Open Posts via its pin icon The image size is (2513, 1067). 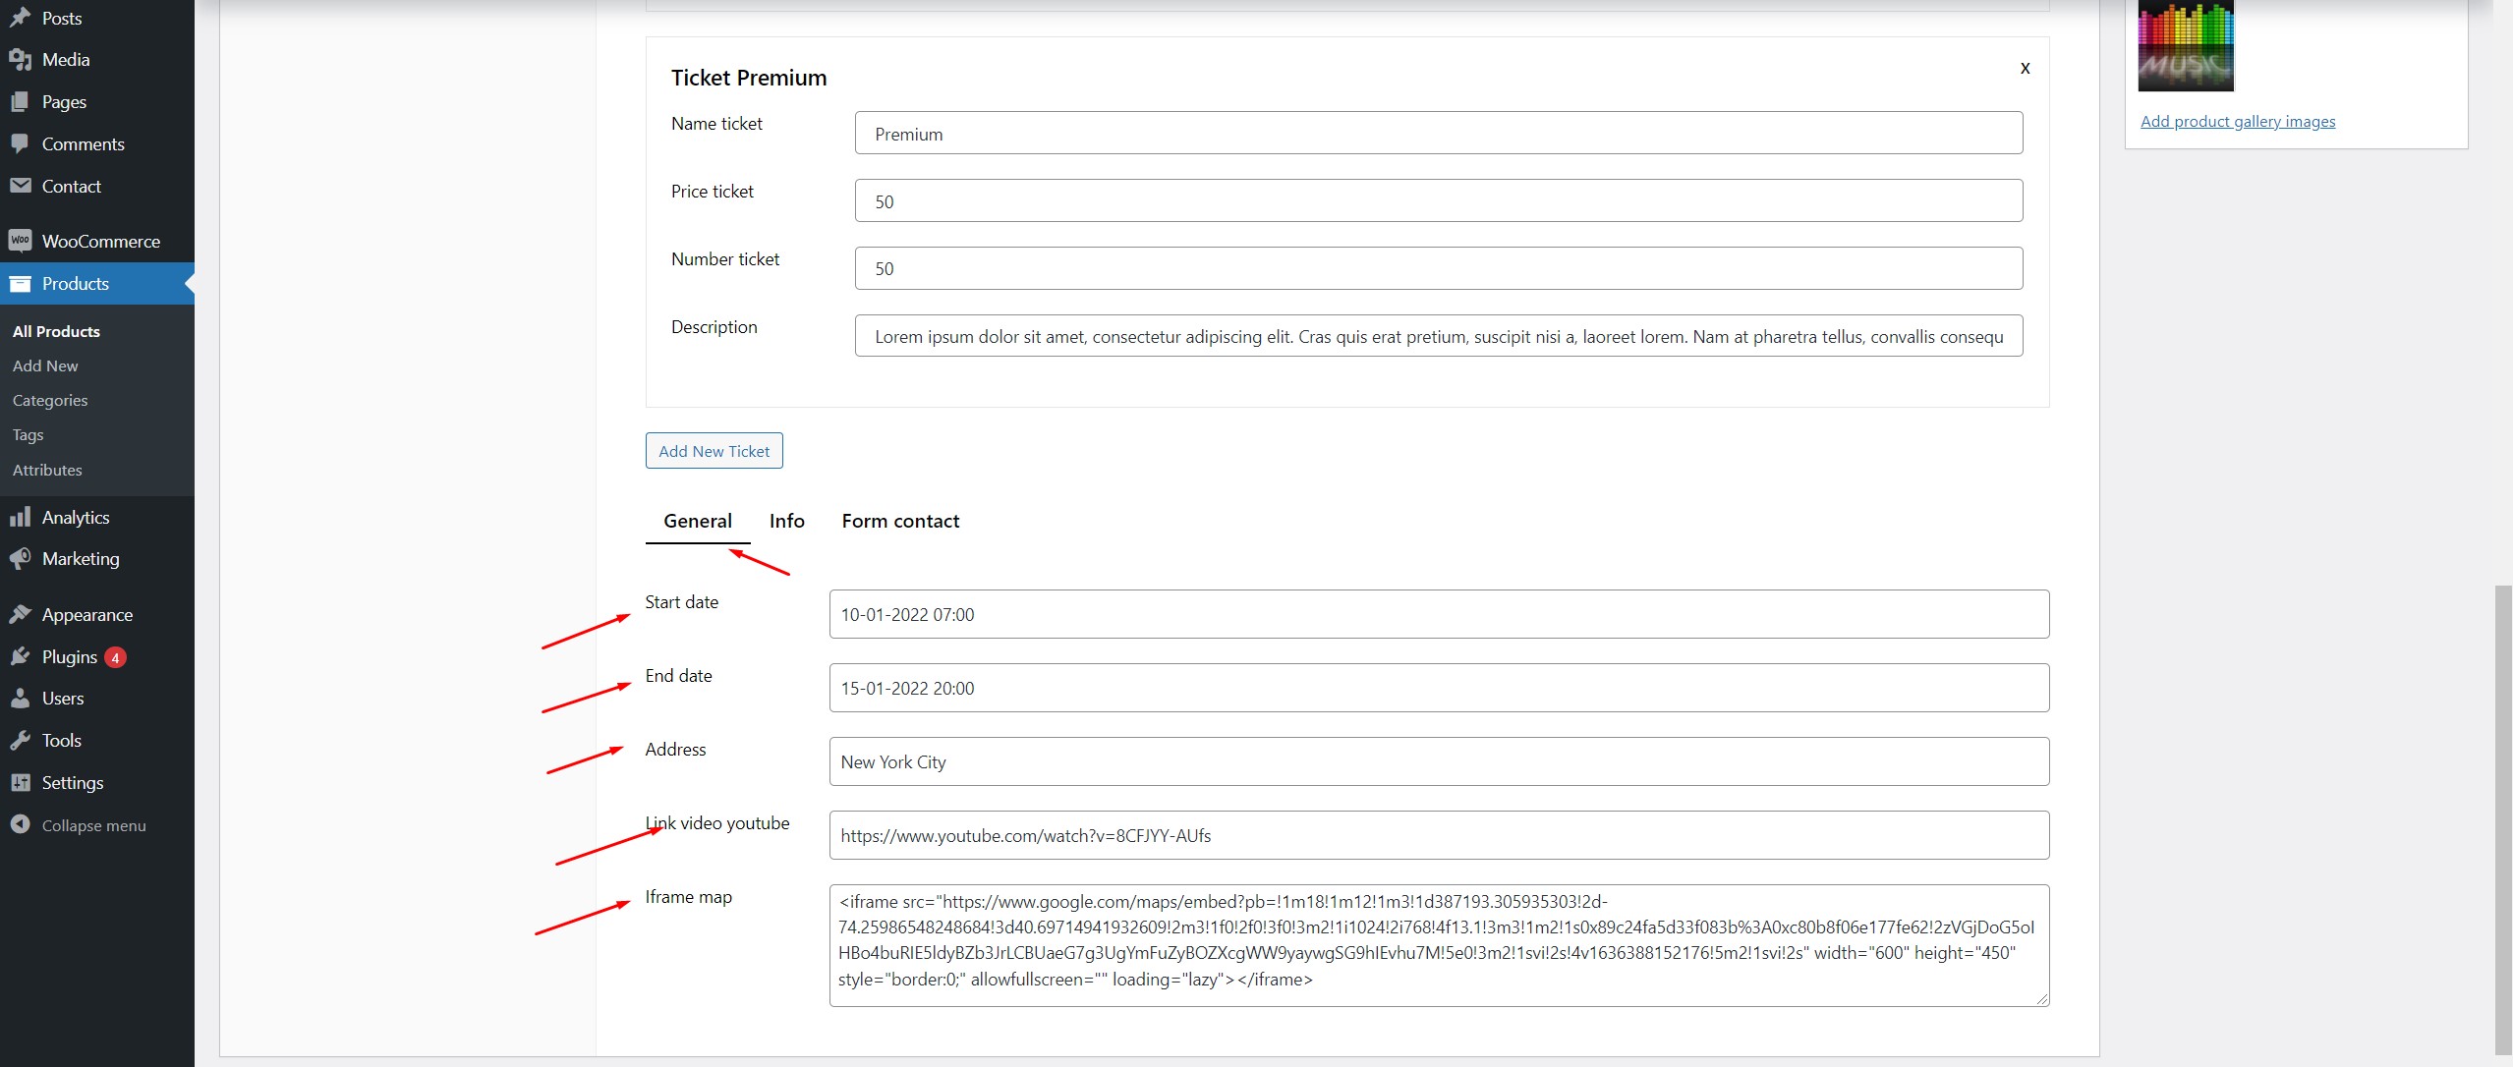coord(20,18)
